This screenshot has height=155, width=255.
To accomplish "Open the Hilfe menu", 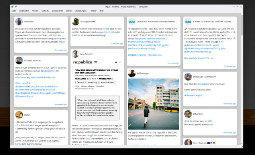I will click(101, 11).
